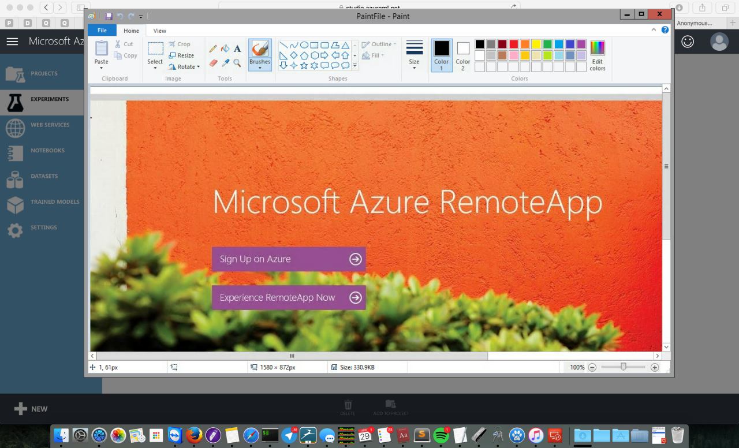Click the vertical scrollbar down arrow
The height and width of the screenshot is (448, 739).
tap(666, 347)
